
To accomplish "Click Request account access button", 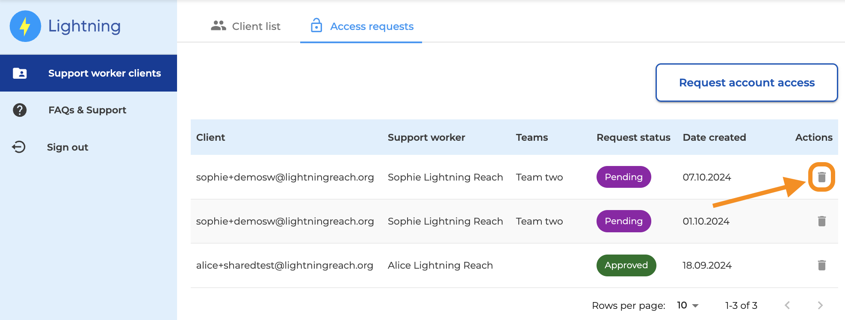I will click(x=746, y=83).
